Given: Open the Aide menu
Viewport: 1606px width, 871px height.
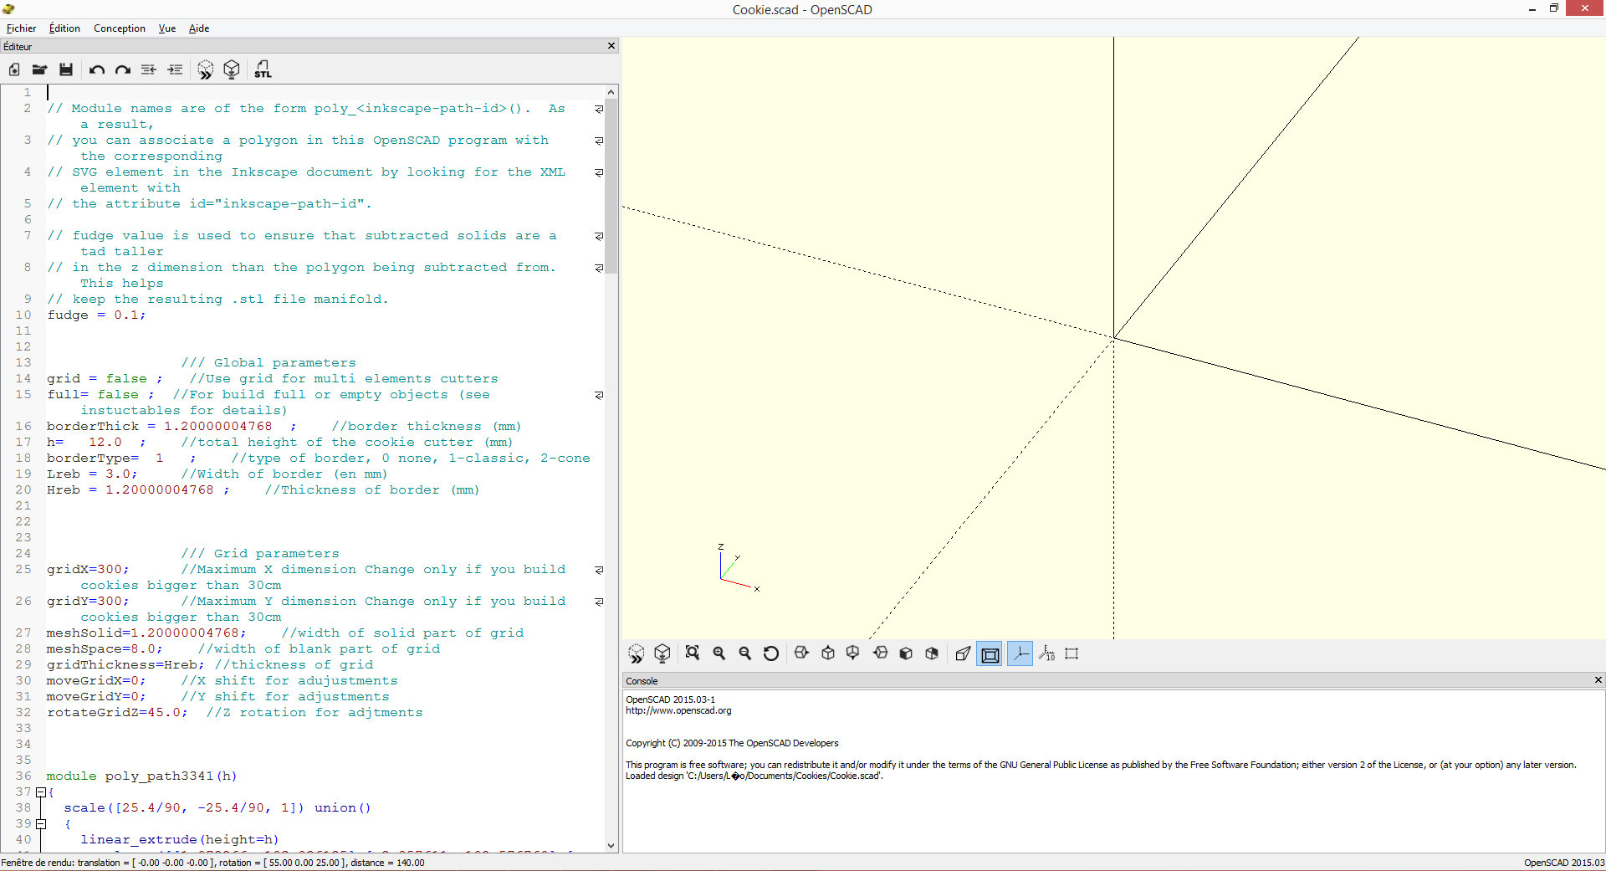Looking at the screenshot, I should tap(199, 28).
